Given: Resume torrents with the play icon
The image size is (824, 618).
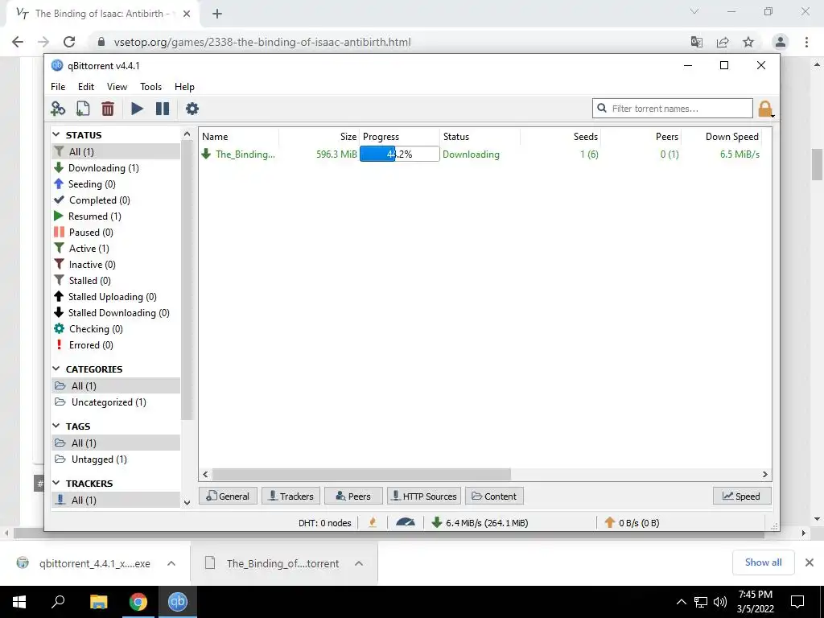Looking at the screenshot, I should [x=137, y=109].
